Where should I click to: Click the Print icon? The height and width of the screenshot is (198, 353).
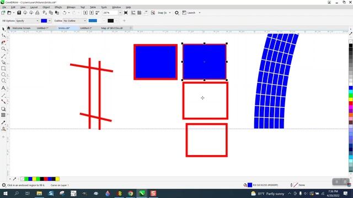(38, 13)
